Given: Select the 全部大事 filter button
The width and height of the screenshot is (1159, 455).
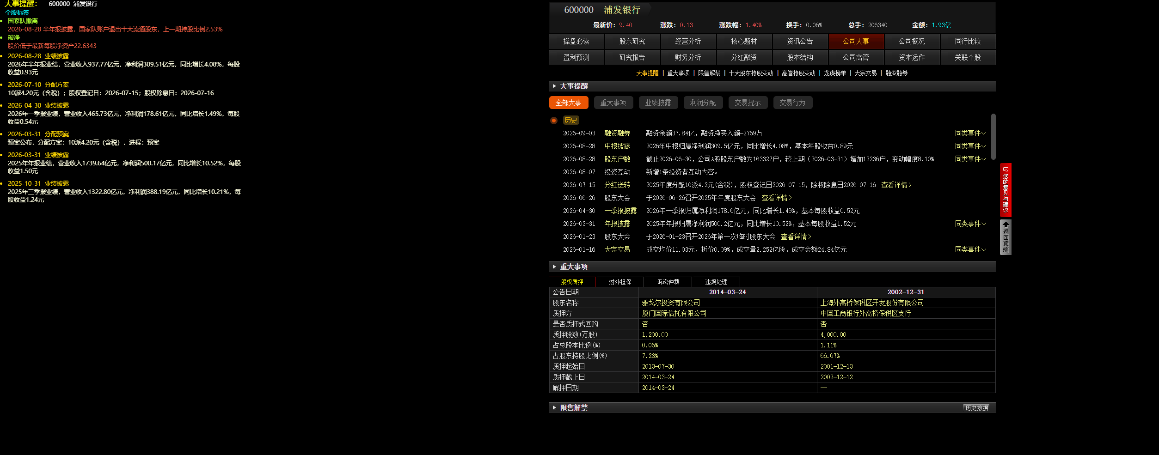Looking at the screenshot, I should click(569, 103).
